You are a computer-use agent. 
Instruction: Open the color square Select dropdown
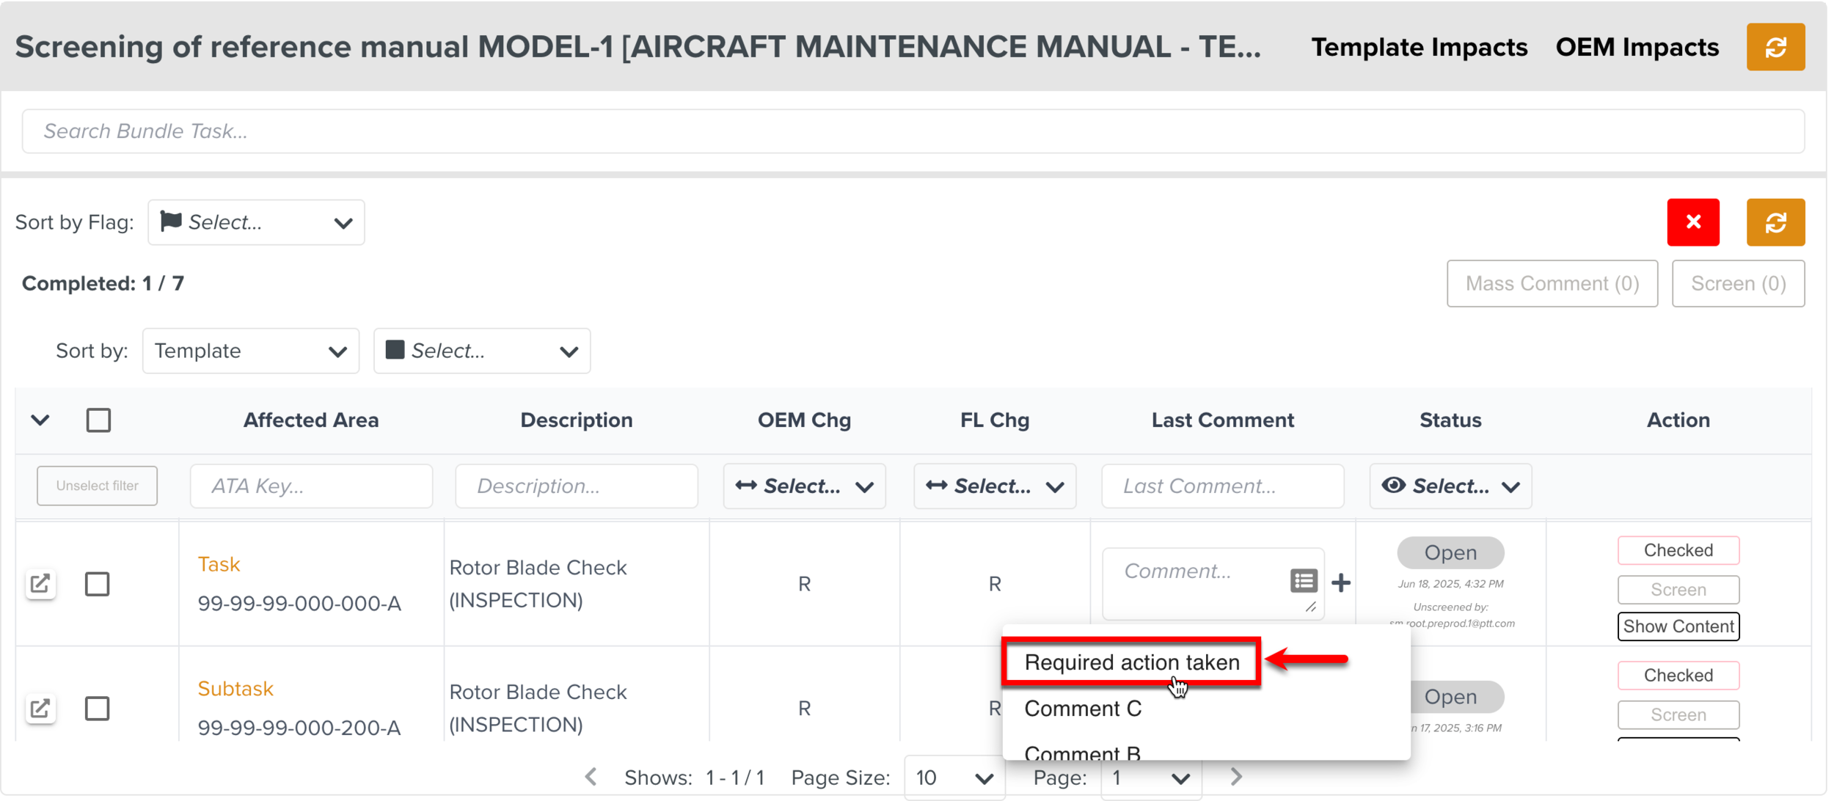(x=481, y=351)
